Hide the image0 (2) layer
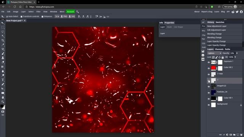This screenshot has width=244, height=137. coord(209,87)
